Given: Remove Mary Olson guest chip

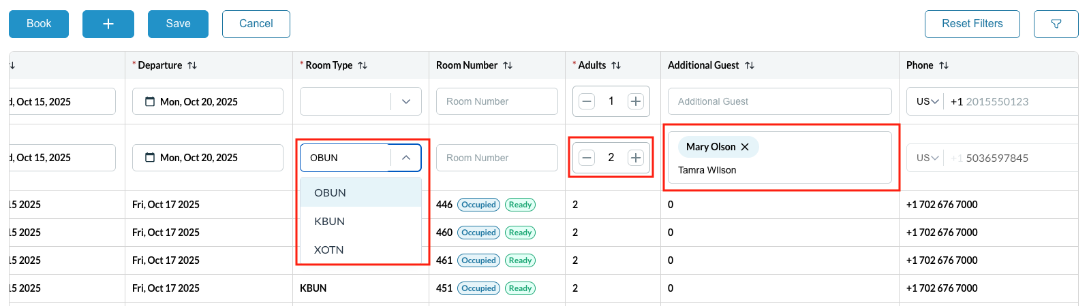Looking at the screenshot, I should pos(745,147).
